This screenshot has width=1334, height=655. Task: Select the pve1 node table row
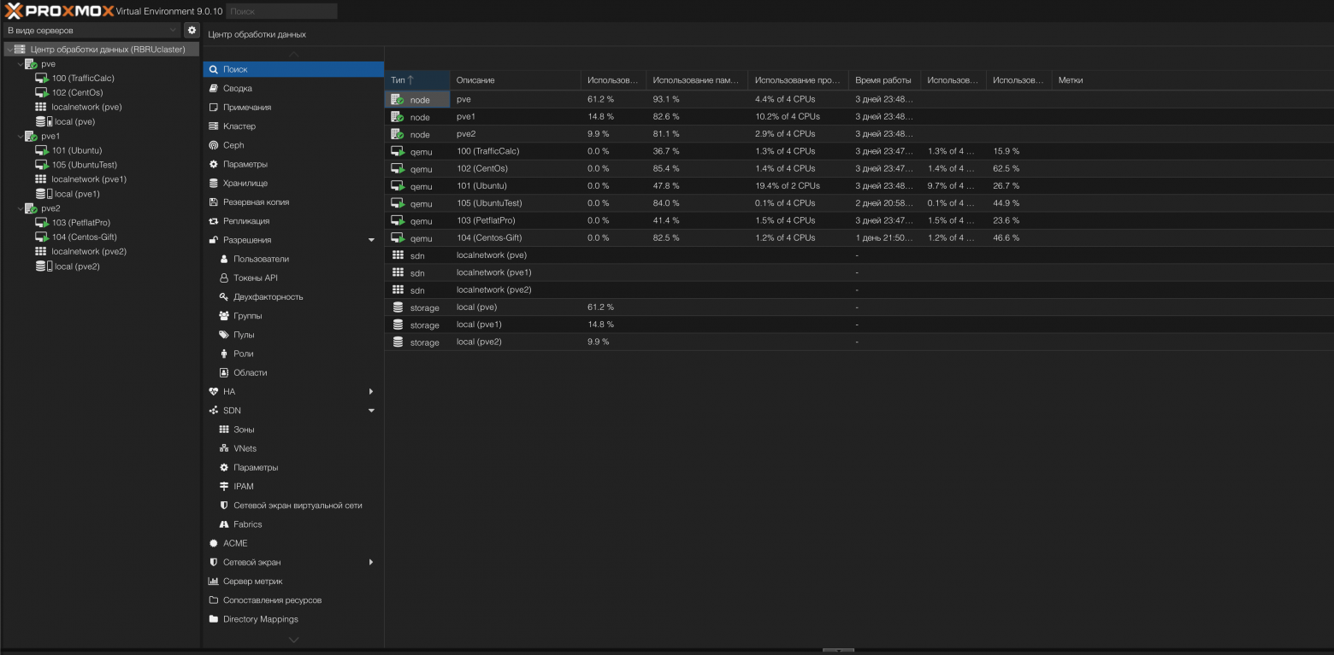(859, 117)
